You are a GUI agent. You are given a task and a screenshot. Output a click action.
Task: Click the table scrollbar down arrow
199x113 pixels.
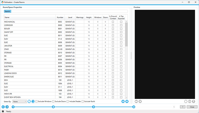coord(126,98)
